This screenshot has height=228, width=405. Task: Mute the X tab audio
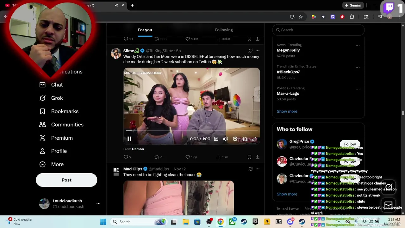click(116, 5)
